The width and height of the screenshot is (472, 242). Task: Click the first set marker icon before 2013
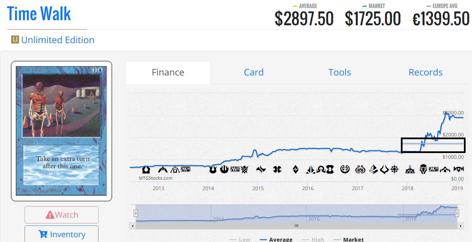[x=146, y=169]
